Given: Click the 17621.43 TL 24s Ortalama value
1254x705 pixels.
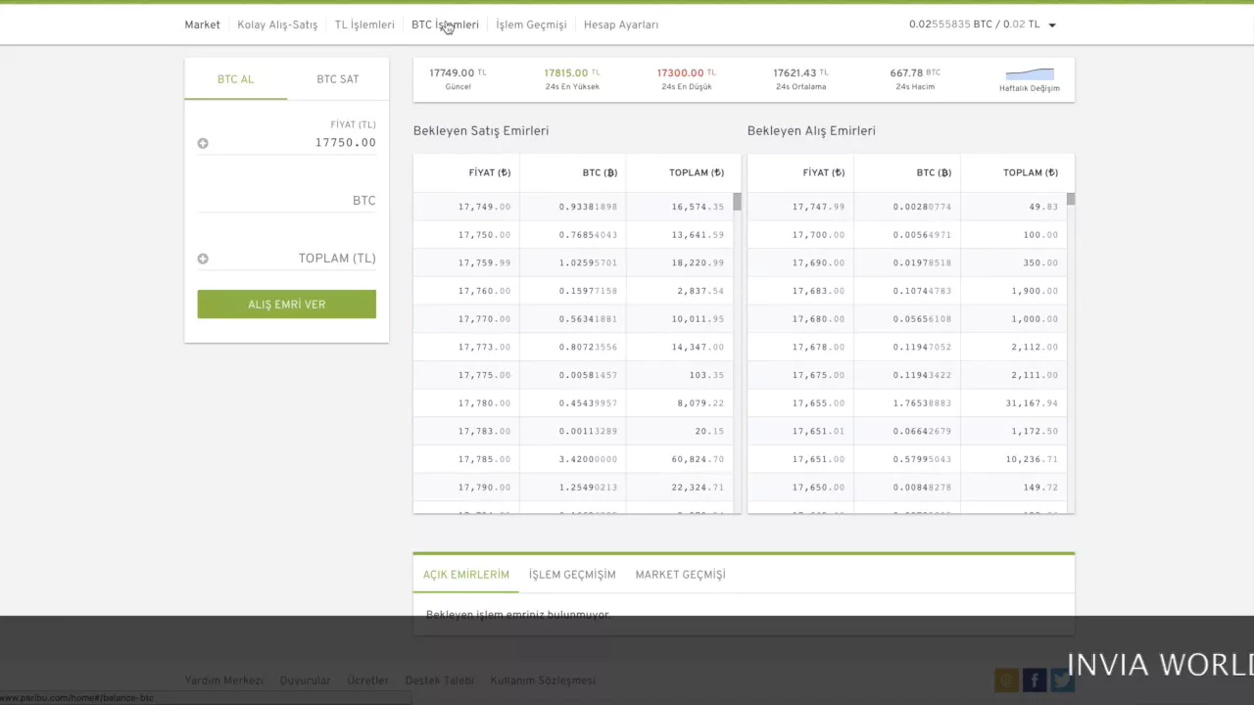Looking at the screenshot, I should pyautogui.click(x=800, y=73).
